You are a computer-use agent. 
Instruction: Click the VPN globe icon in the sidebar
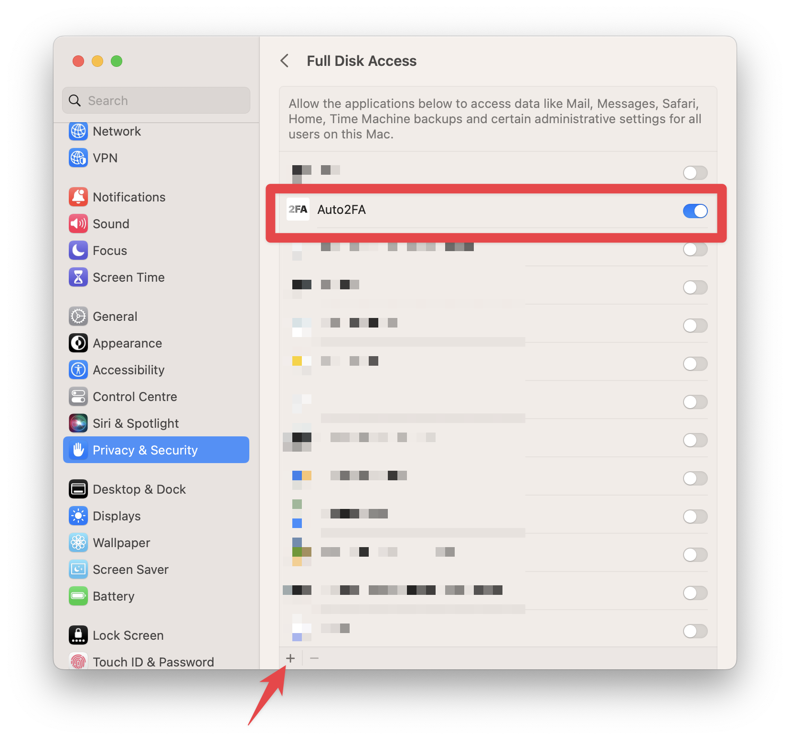point(78,158)
